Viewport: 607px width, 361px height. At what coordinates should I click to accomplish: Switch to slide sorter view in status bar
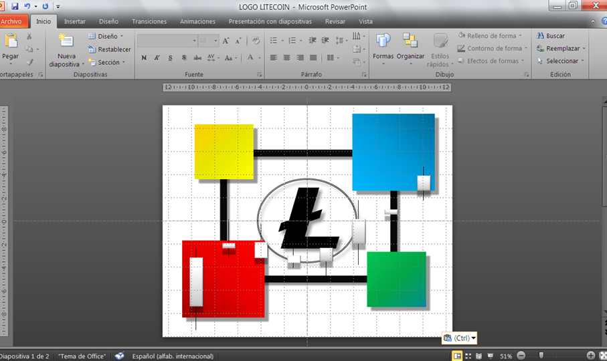coord(468,356)
